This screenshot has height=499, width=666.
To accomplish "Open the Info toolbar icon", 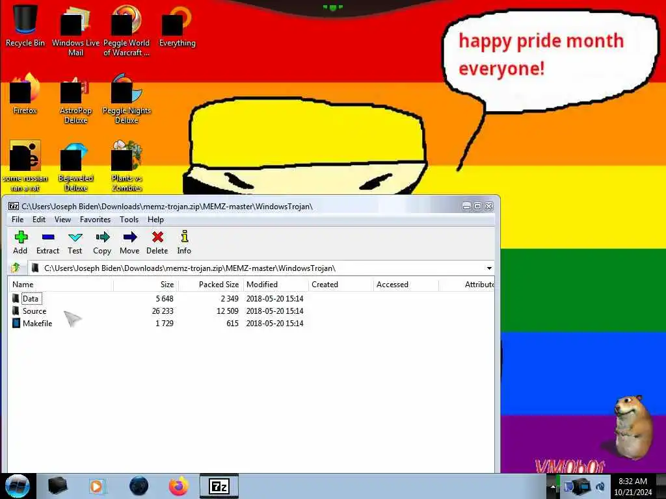I will tap(184, 243).
